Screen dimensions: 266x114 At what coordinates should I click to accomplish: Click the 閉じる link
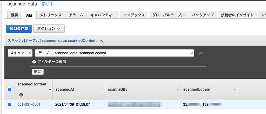coord(48,4)
